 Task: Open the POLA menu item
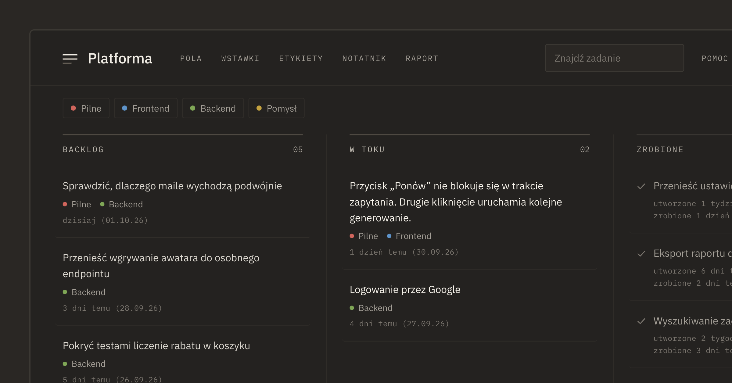(x=191, y=58)
